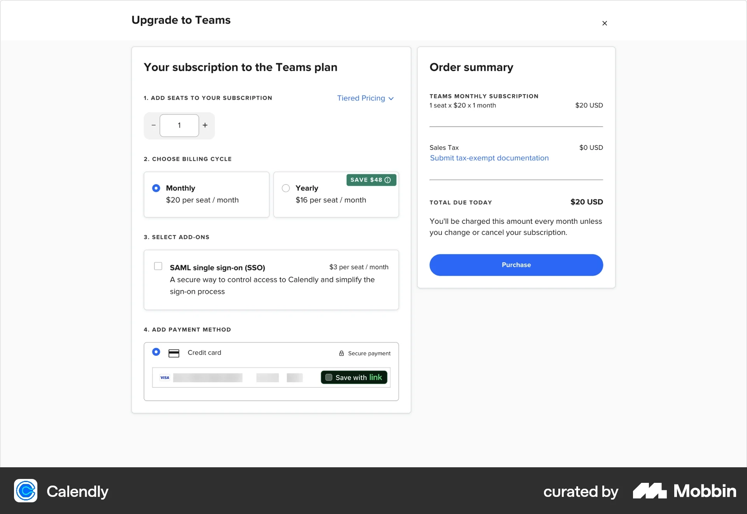Image resolution: width=747 pixels, height=514 pixels.
Task: Select Credit card payment method radio
Action: point(156,352)
